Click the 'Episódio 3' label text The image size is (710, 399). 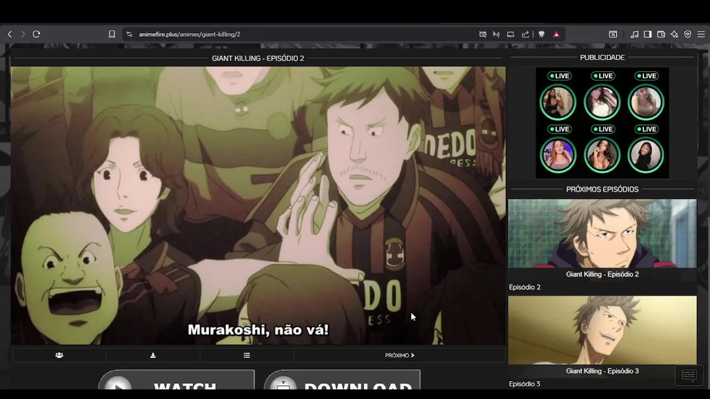point(525,384)
